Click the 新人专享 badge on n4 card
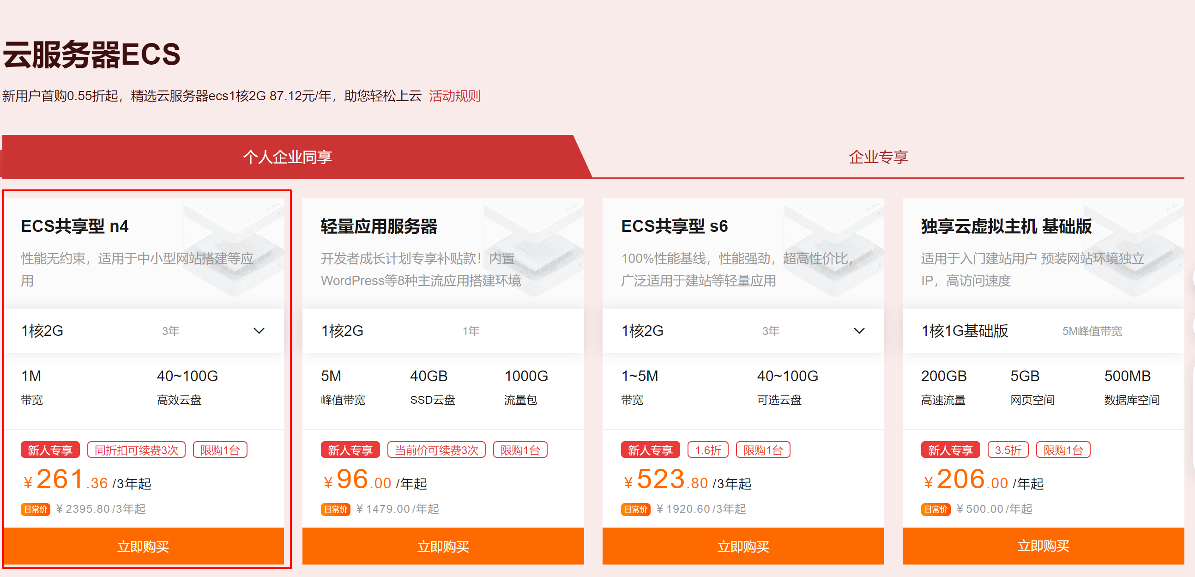The width and height of the screenshot is (1195, 577). 50,450
